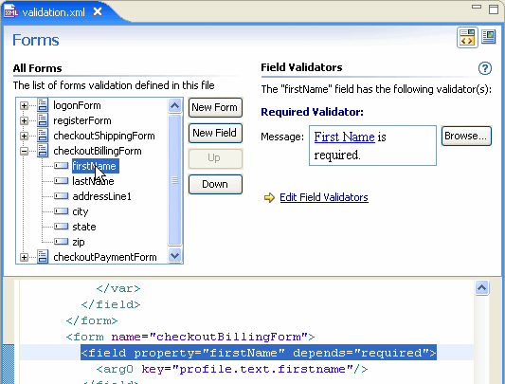Click the disabled Up button
This screenshot has height=384, width=505.
pyautogui.click(x=215, y=158)
